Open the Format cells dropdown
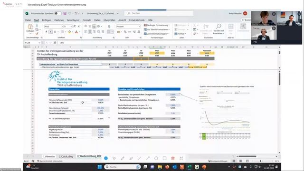 click(180, 34)
